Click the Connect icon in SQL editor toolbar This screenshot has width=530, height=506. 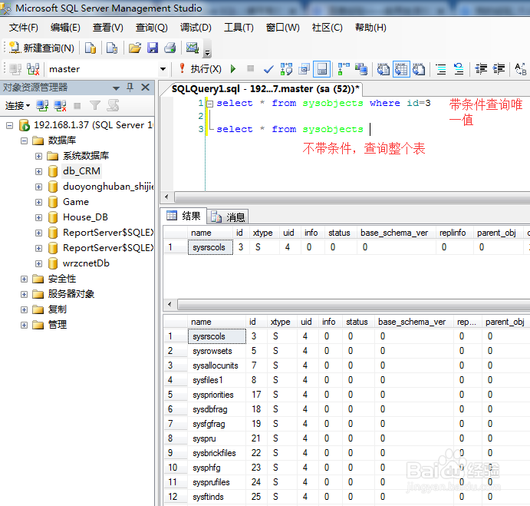pos(15,69)
